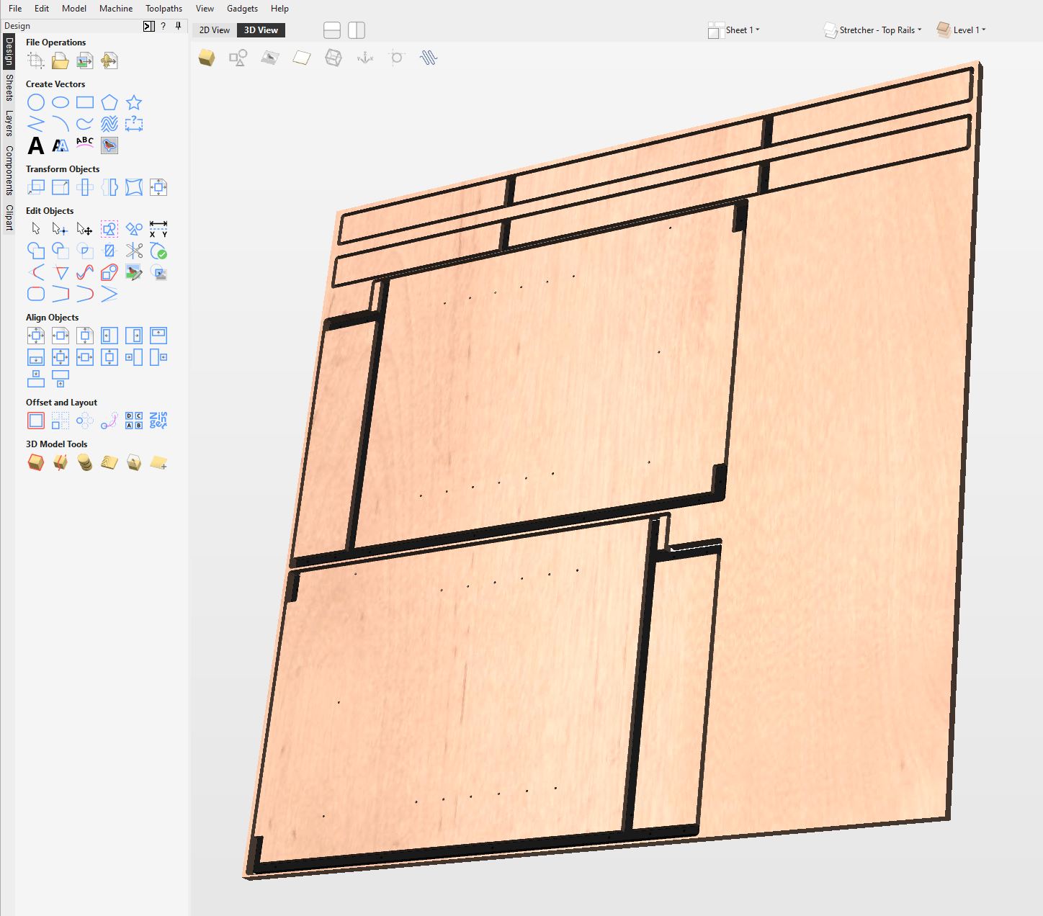Open the Measure X Y tool
The height and width of the screenshot is (916, 1043).
[158, 230]
